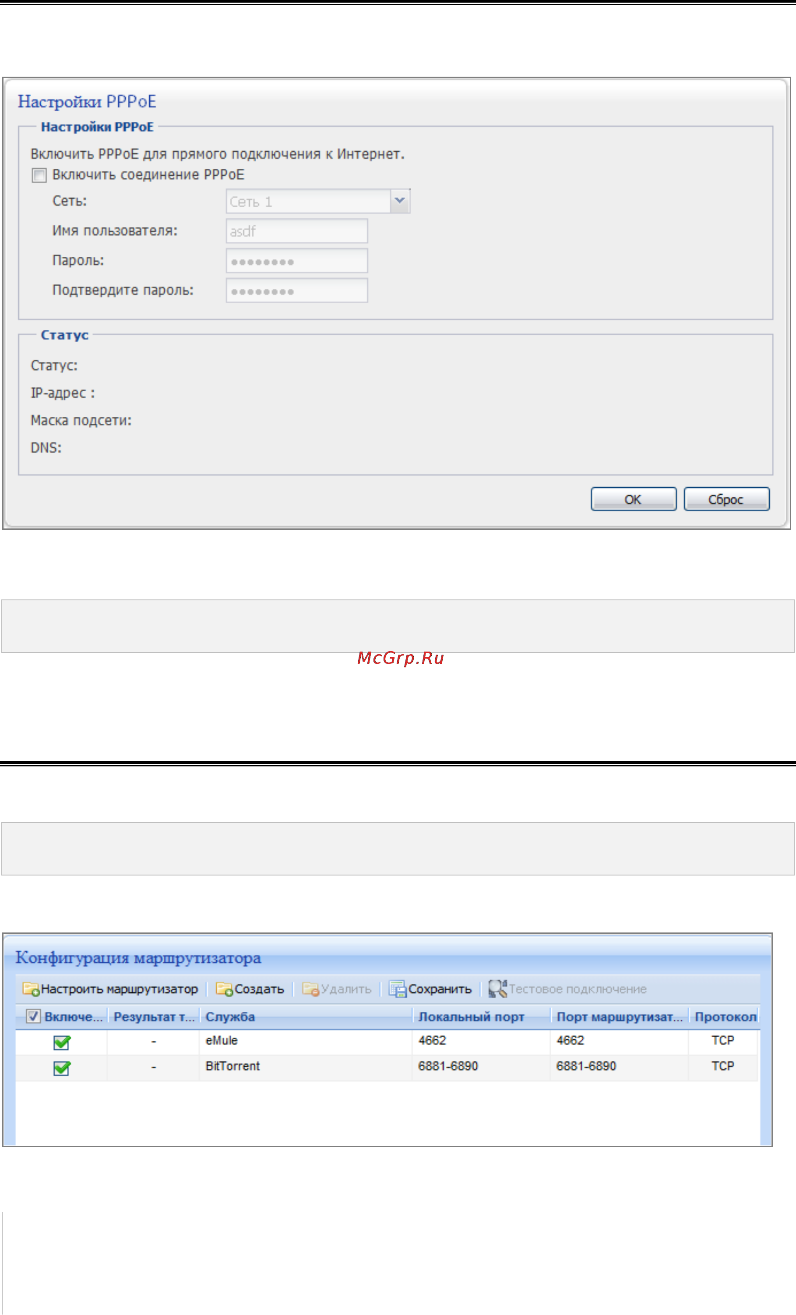Click the DNS: status label

(x=46, y=448)
